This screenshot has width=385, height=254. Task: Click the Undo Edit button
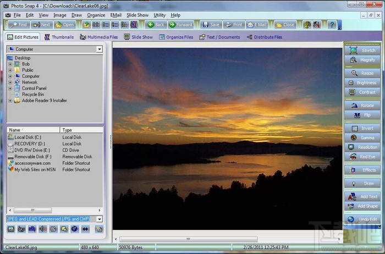tap(362, 219)
